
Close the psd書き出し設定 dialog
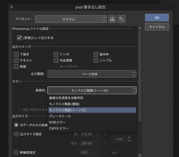click(x=12, y=7)
